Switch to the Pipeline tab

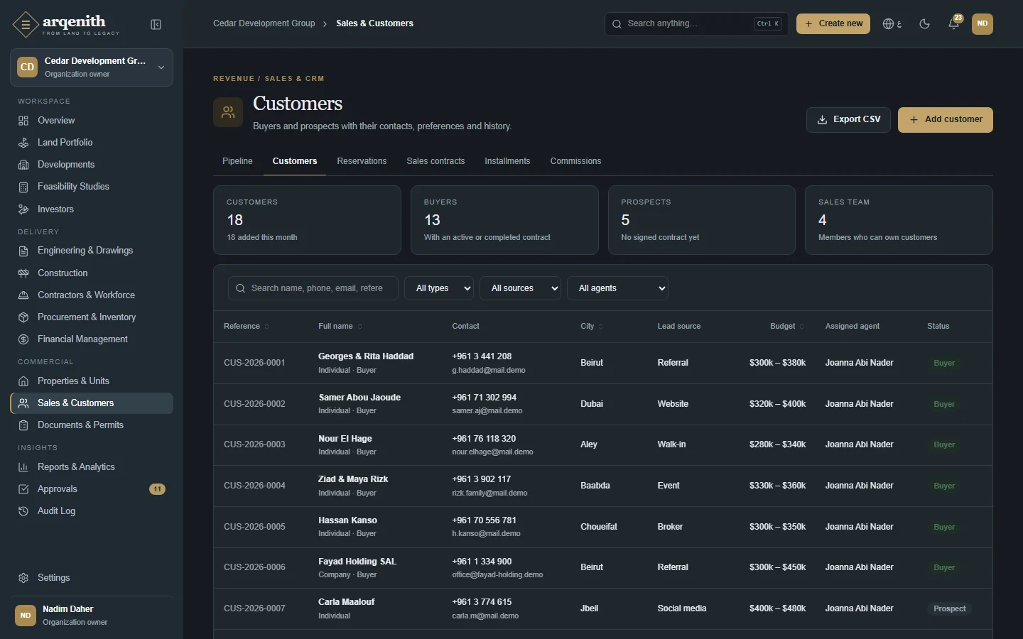(x=237, y=161)
